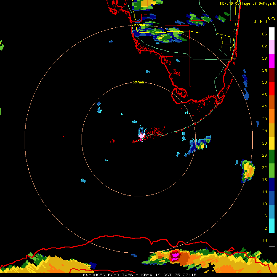The image size is (277, 277).
Task: Click the yellow swatch on the color bar
Action: pos(272,143)
